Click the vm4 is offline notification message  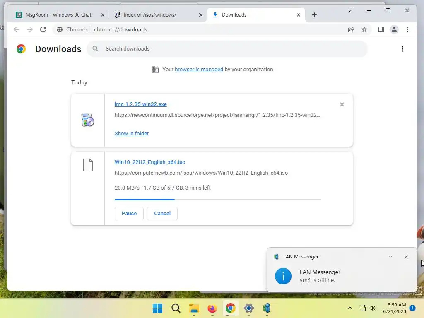[317, 280]
